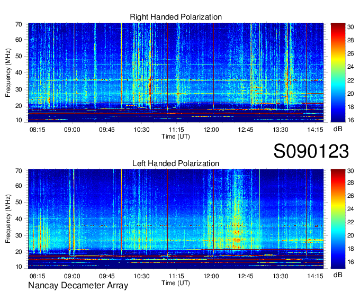Screen dimensions: 360x292
Task: Click the 24 dB tick on the Right Handed color bar
Action: 350,67
